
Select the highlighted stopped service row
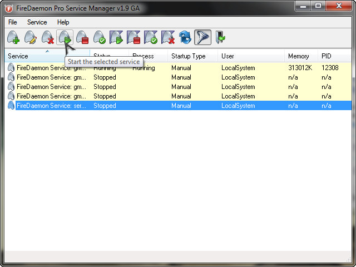click(x=51, y=106)
